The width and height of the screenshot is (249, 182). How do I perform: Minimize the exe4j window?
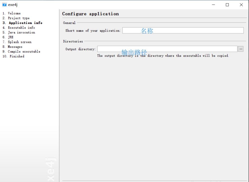(x=213, y=5)
